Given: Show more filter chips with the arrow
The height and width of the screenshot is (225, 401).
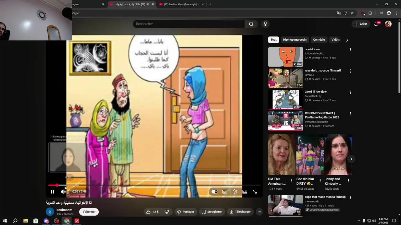Looking at the screenshot, I should click(347, 40).
